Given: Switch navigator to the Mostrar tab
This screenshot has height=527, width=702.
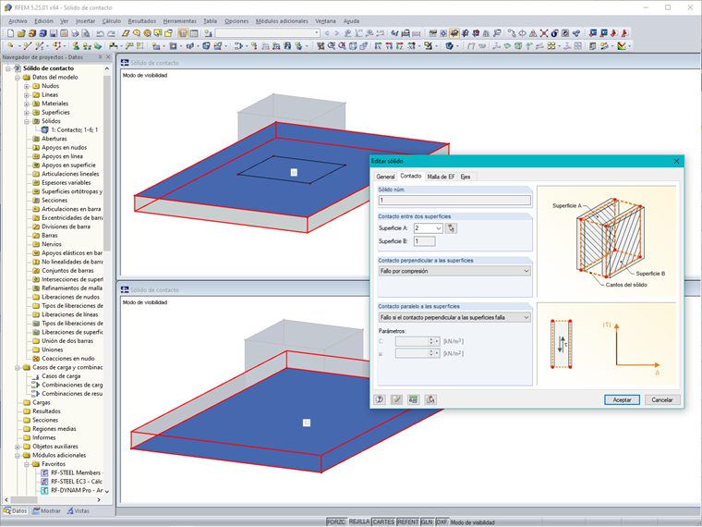Looking at the screenshot, I should (x=47, y=511).
